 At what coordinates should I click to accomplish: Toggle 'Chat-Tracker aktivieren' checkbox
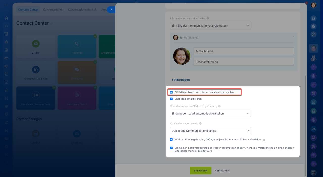click(x=171, y=99)
